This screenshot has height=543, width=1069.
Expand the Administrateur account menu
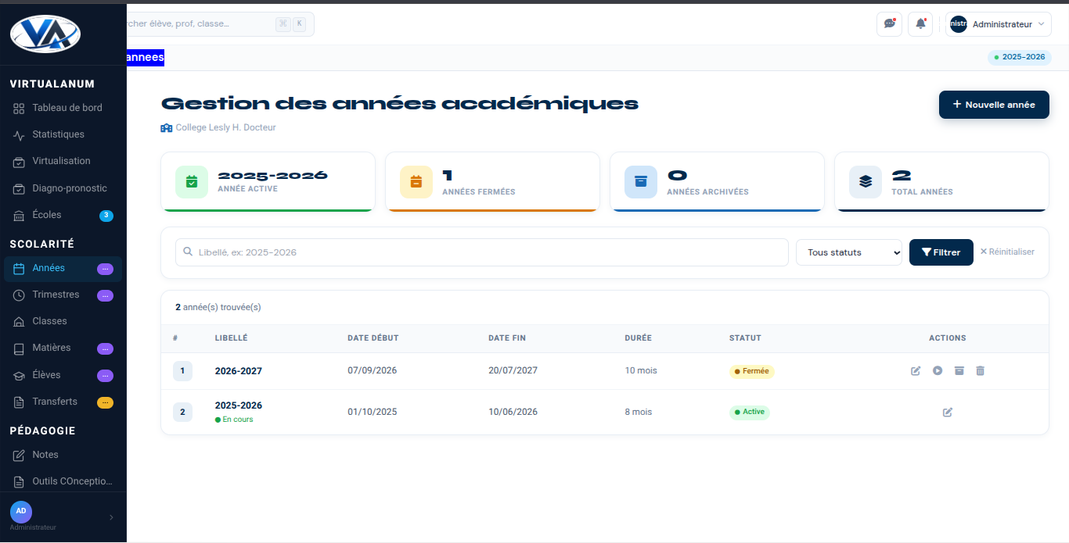pyautogui.click(x=997, y=24)
